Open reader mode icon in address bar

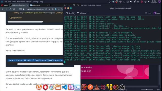(46, 9)
